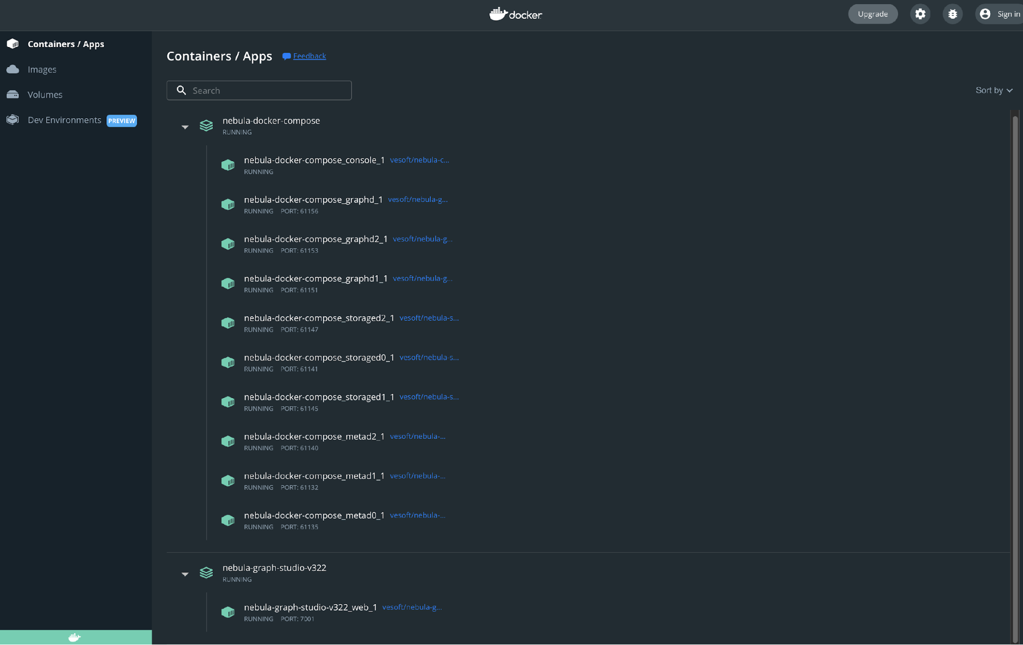
Task: Click container icon for studio web_1
Action: pos(228,612)
